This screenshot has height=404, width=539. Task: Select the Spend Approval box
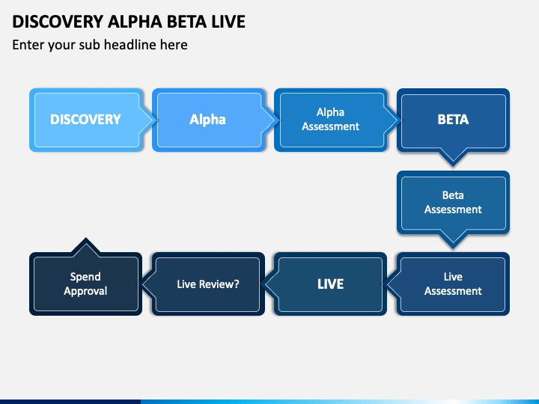pyautogui.click(x=85, y=277)
